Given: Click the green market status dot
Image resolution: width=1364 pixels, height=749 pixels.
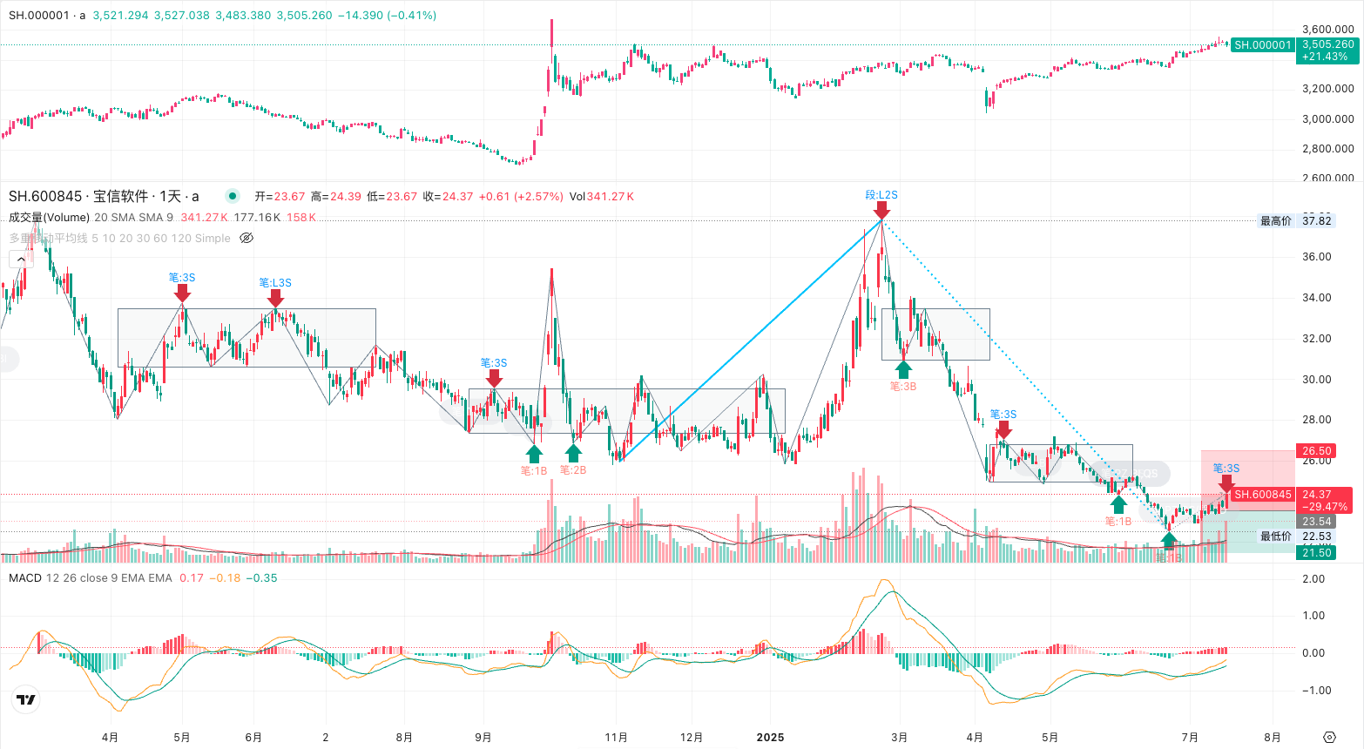Looking at the screenshot, I should pyautogui.click(x=232, y=196).
